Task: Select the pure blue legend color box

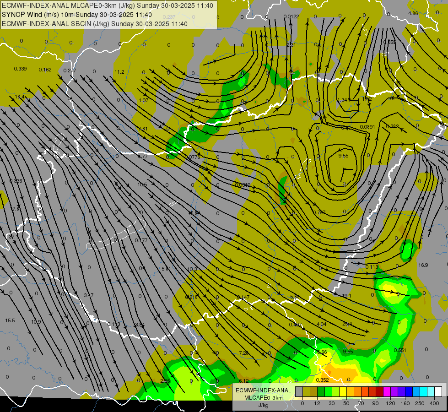Action: coord(409,391)
